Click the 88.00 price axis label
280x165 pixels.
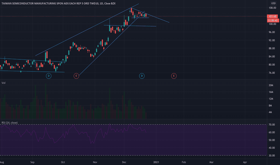[272, 48]
